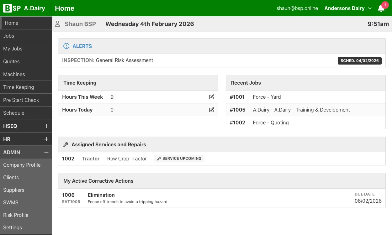Open SWMS in the sidebar

pos(26,202)
